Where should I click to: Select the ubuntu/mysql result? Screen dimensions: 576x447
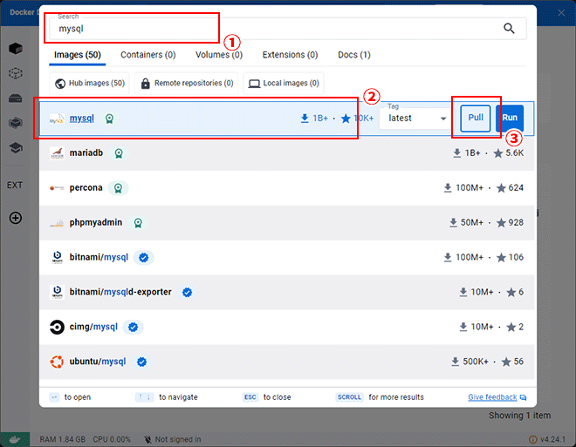click(287, 362)
